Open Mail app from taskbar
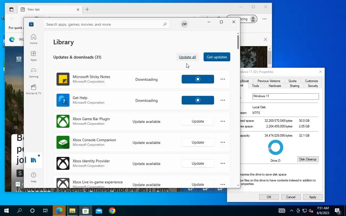Viewport: 346px width, 216px height. tap(99, 211)
